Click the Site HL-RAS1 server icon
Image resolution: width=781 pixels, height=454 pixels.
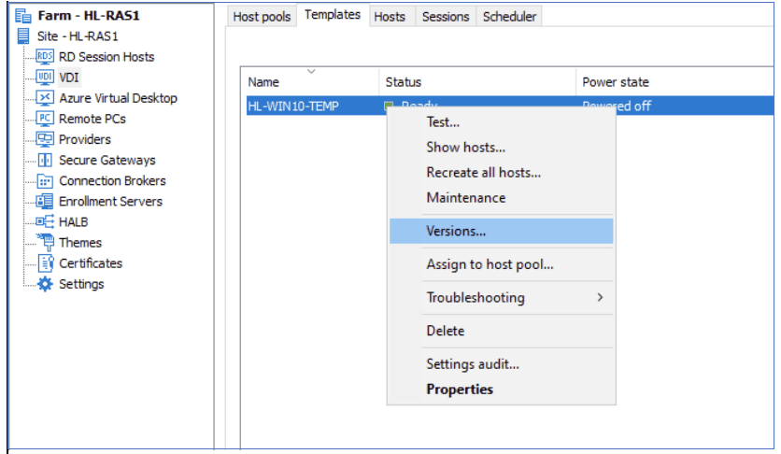point(23,35)
